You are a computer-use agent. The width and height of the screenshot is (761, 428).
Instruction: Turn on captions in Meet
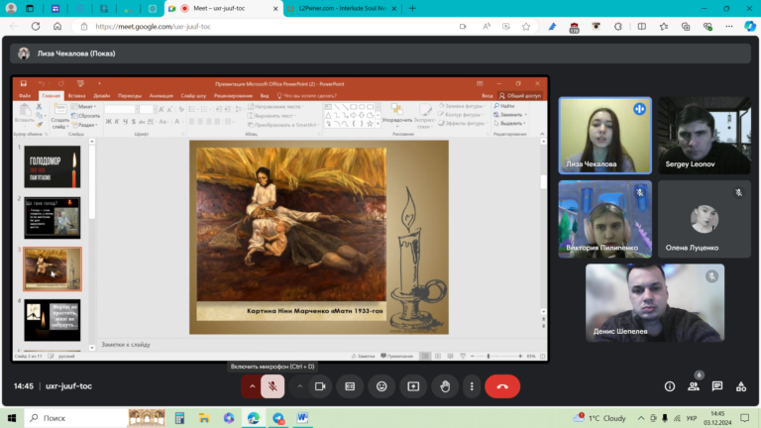tap(350, 386)
